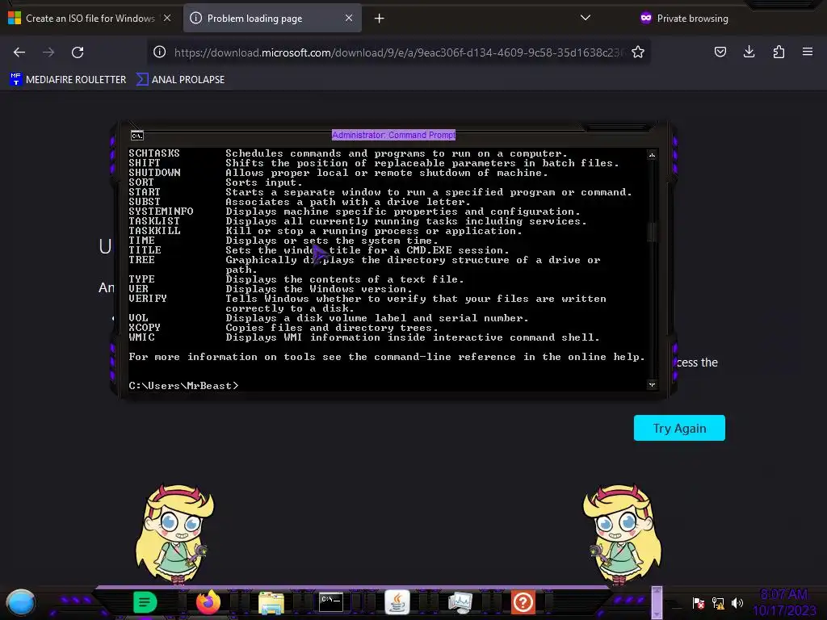827x620 pixels.
Task: Open the Firefox hamburger menu
Action: [x=808, y=52]
